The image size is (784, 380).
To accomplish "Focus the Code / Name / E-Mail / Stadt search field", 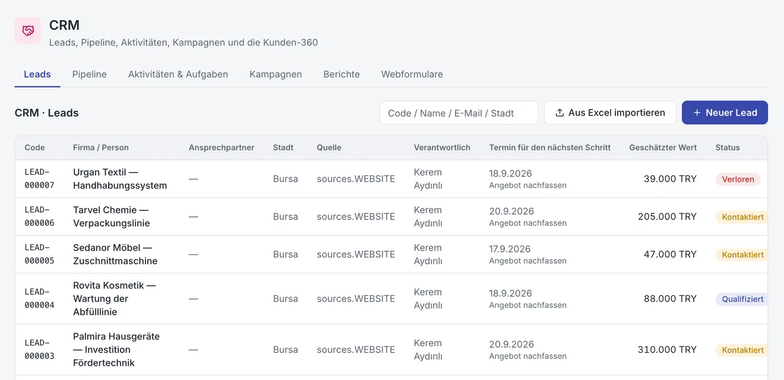I will [x=459, y=113].
